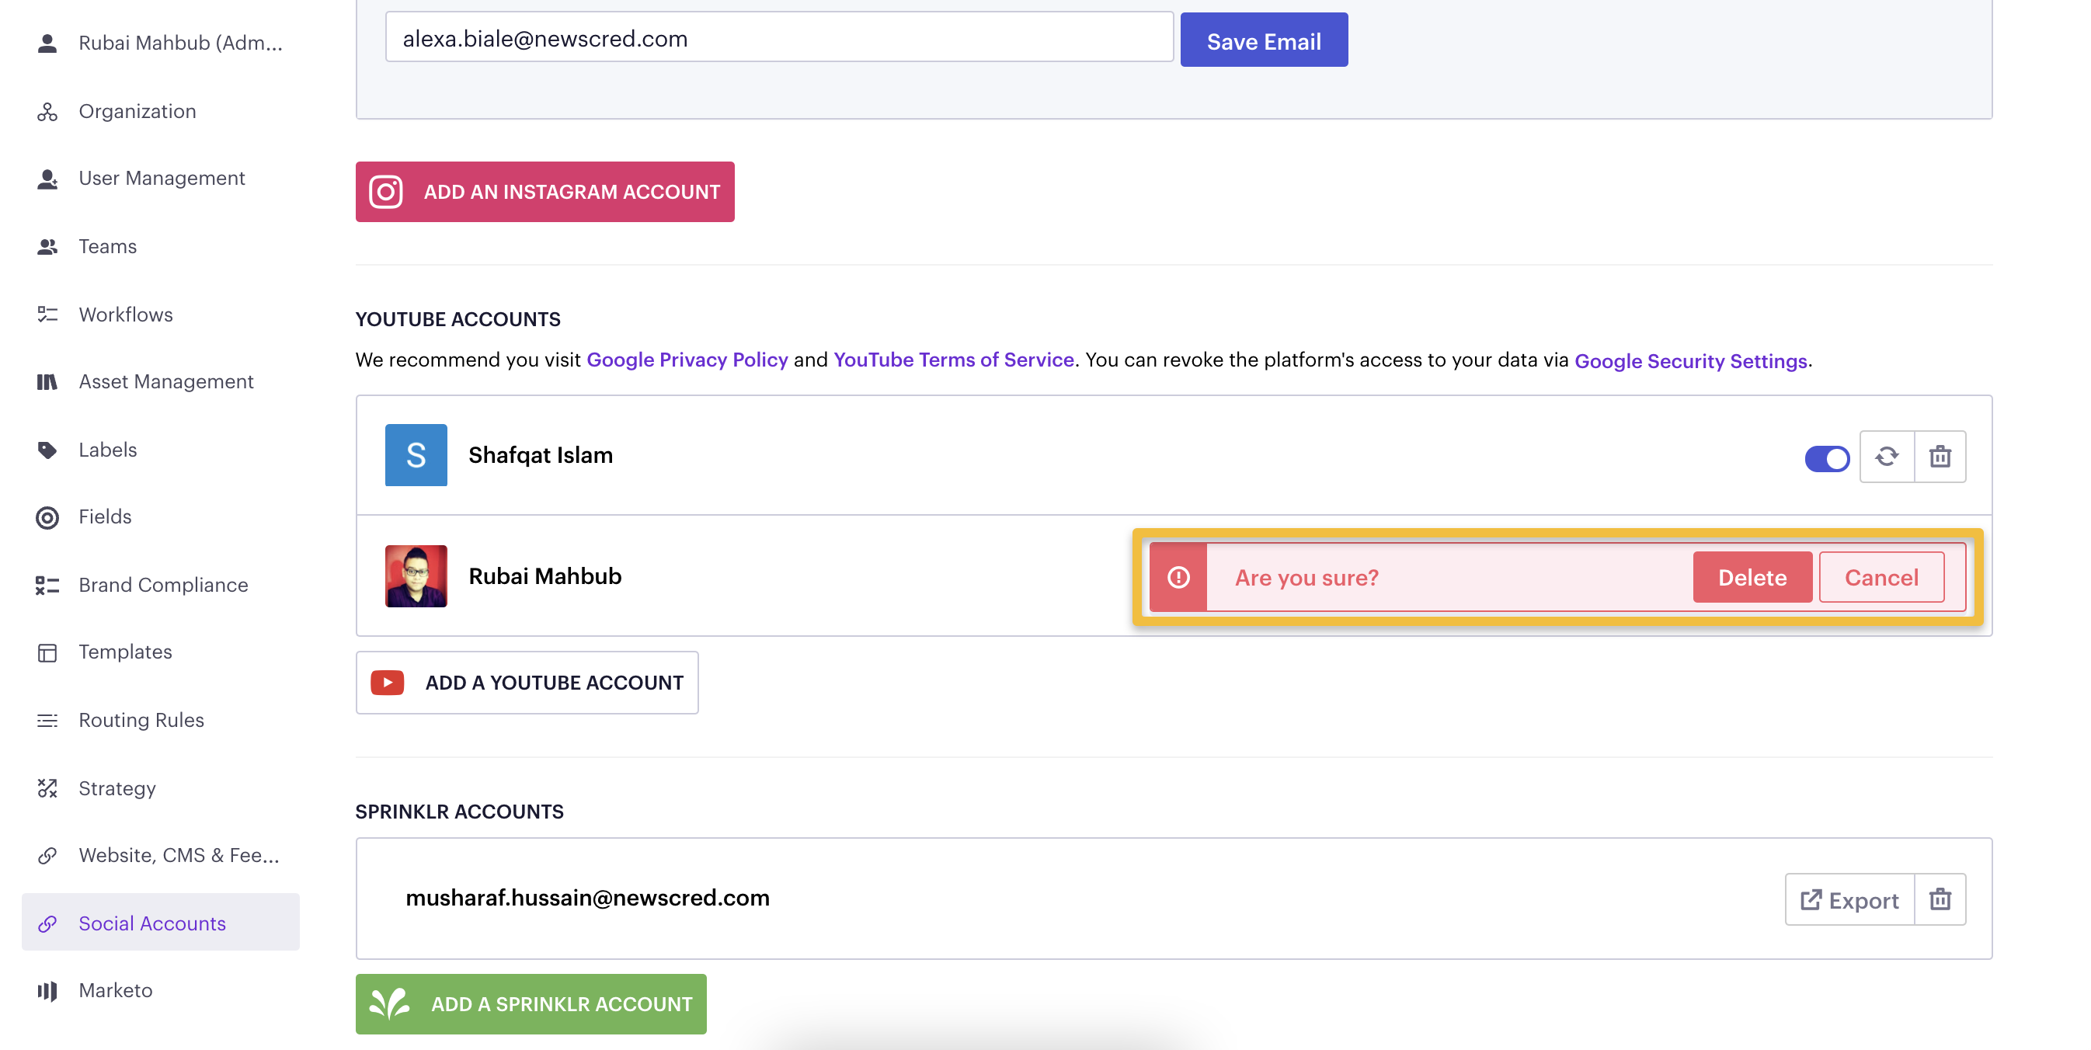The image size is (2091, 1050).
Task: Navigate to Workflows
Action: pyautogui.click(x=161, y=314)
